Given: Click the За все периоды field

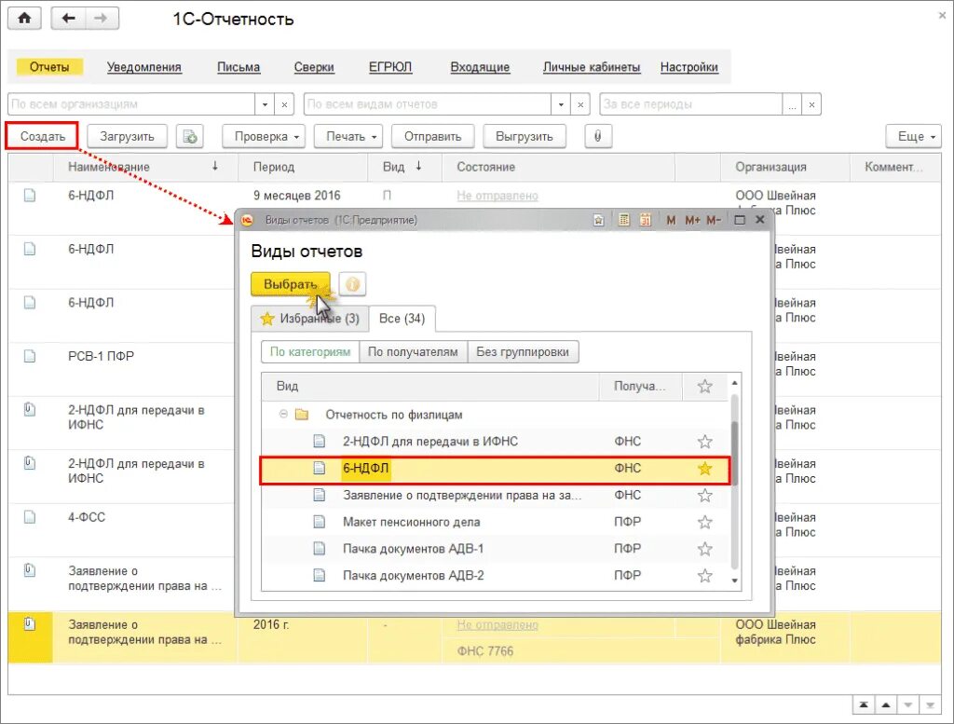Looking at the screenshot, I should point(690,104).
